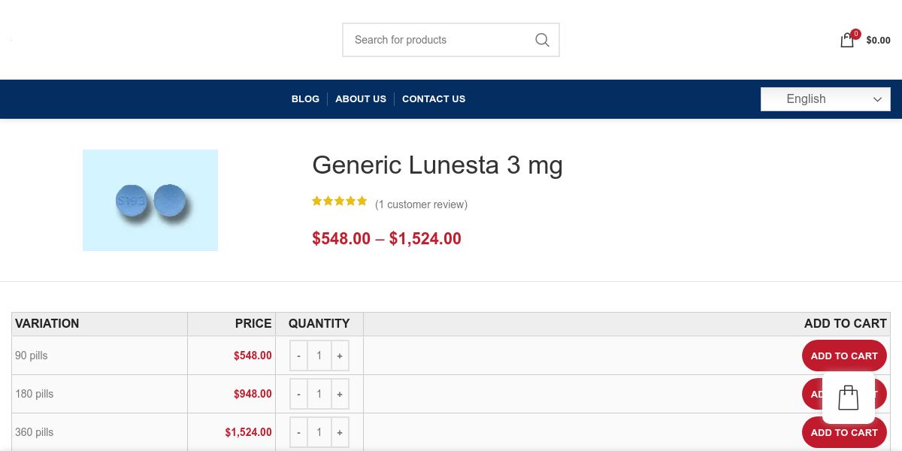Click the blue pills product thumbnail
Screen dimensions: 902x451
pyautogui.click(x=150, y=200)
